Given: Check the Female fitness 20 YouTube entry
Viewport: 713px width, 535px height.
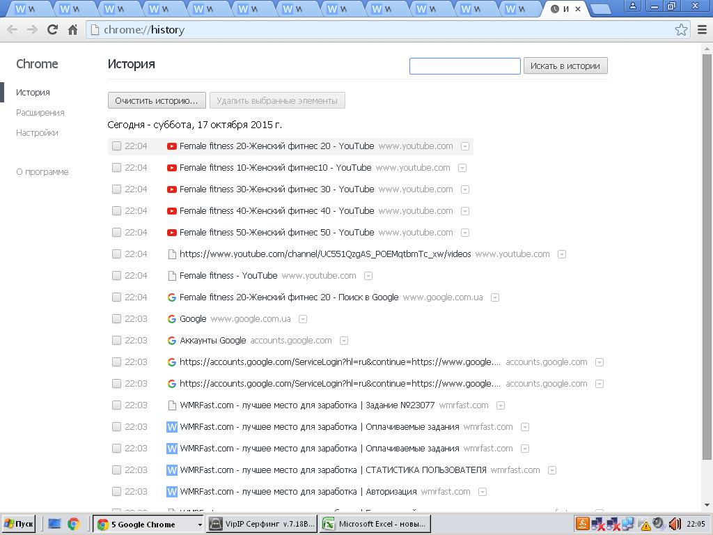Looking at the screenshot, I should 116,146.
